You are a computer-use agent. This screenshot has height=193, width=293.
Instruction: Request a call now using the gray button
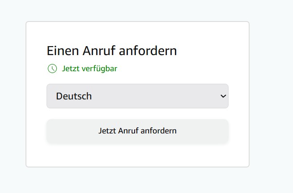pos(137,131)
